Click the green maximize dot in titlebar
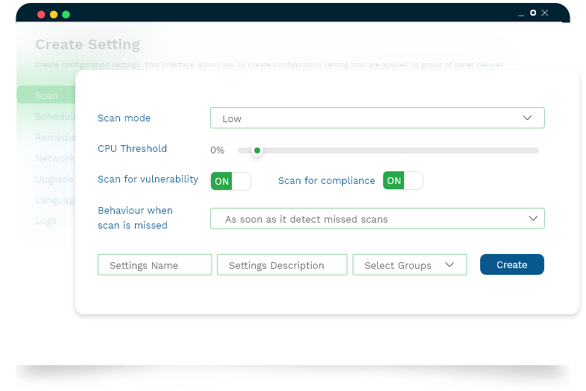The height and width of the screenshot is (391, 586). tap(66, 15)
